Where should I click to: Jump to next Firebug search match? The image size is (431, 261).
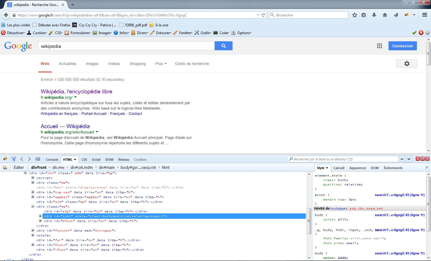pyautogui.click(x=409, y=159)
